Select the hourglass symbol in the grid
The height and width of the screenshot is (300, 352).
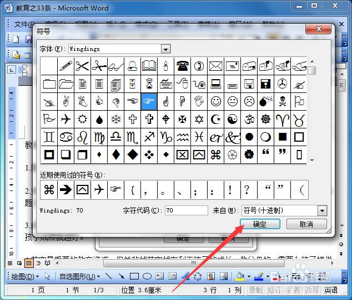[149, 84]
